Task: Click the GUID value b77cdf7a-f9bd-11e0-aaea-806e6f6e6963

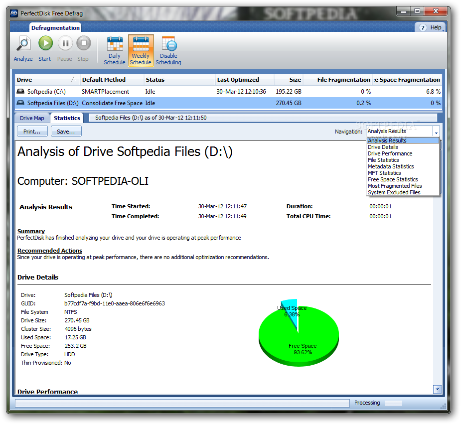Action: 114,303
